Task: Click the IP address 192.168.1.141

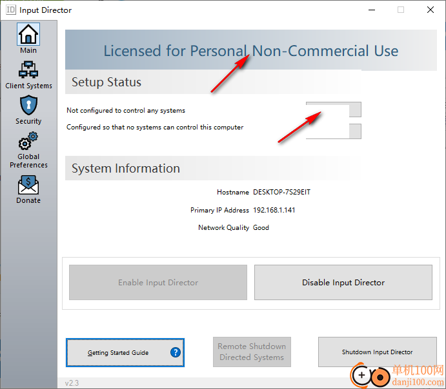Action: click(274, 210)
